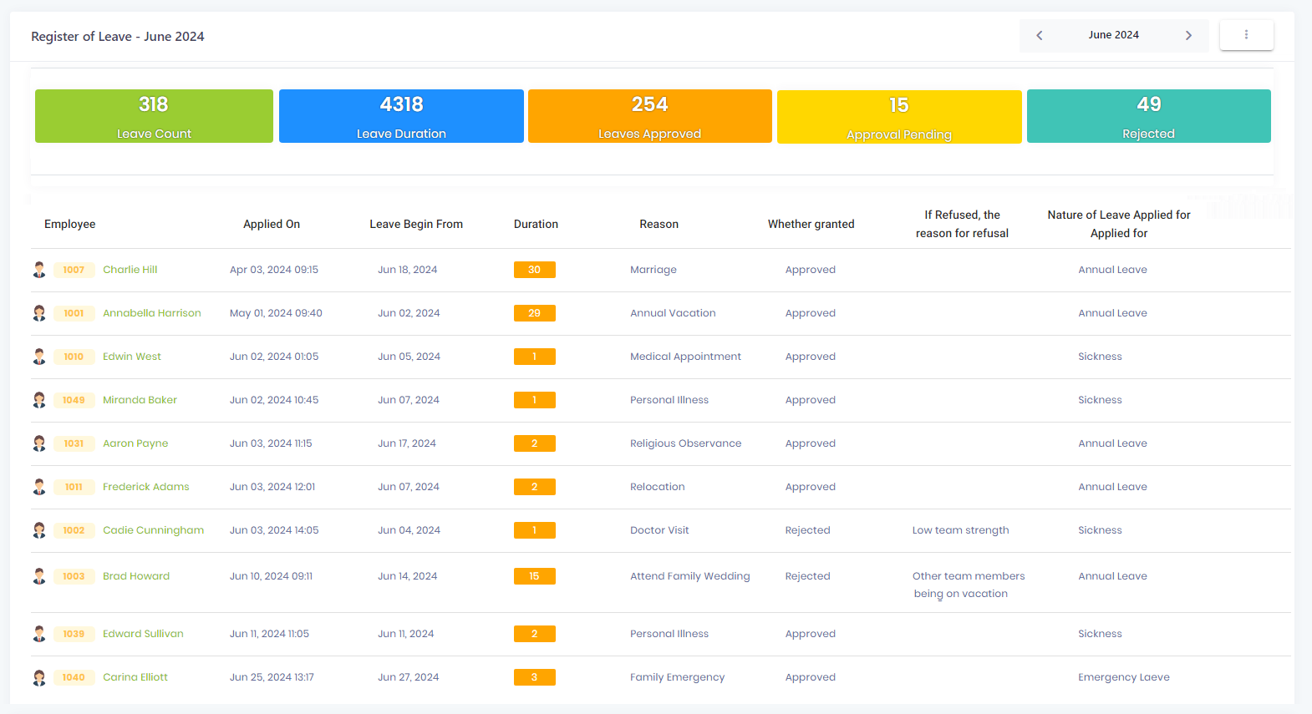Click Charlie Hill's avatar icon
This screenshot has width=1312, height=714.
click(39, 270)
